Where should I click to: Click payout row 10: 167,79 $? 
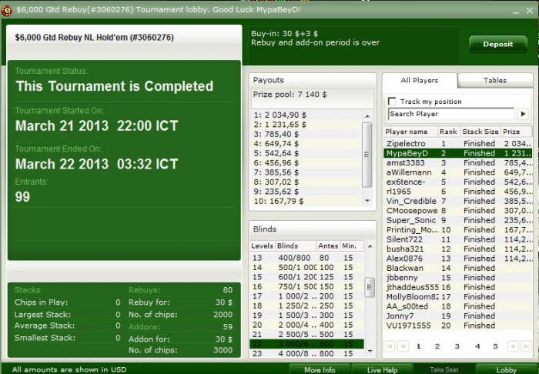pos(306,202)
